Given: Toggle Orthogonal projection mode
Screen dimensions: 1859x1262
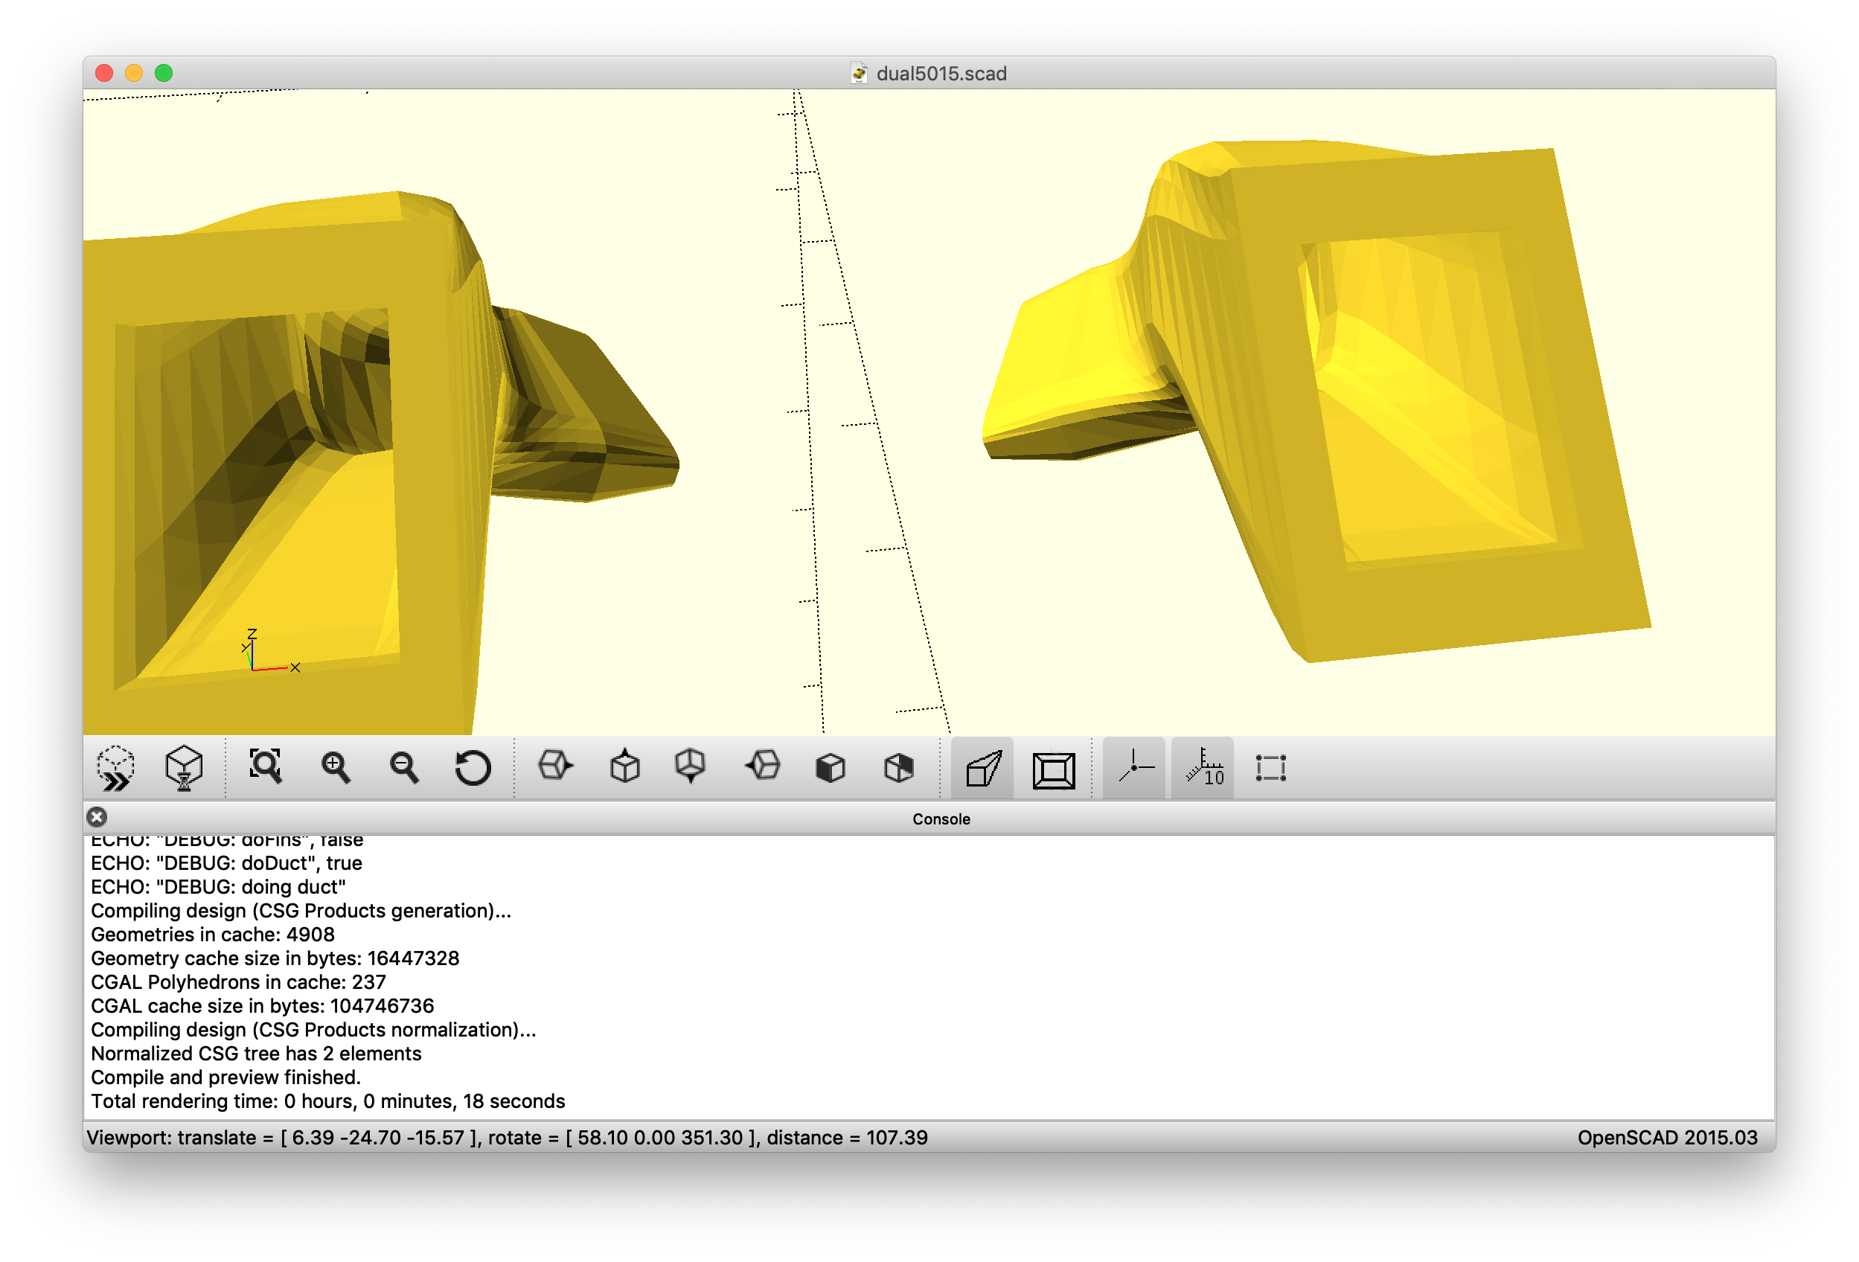Looking at the screenshot, I should pyautogui.click(x=1053, y=769).
